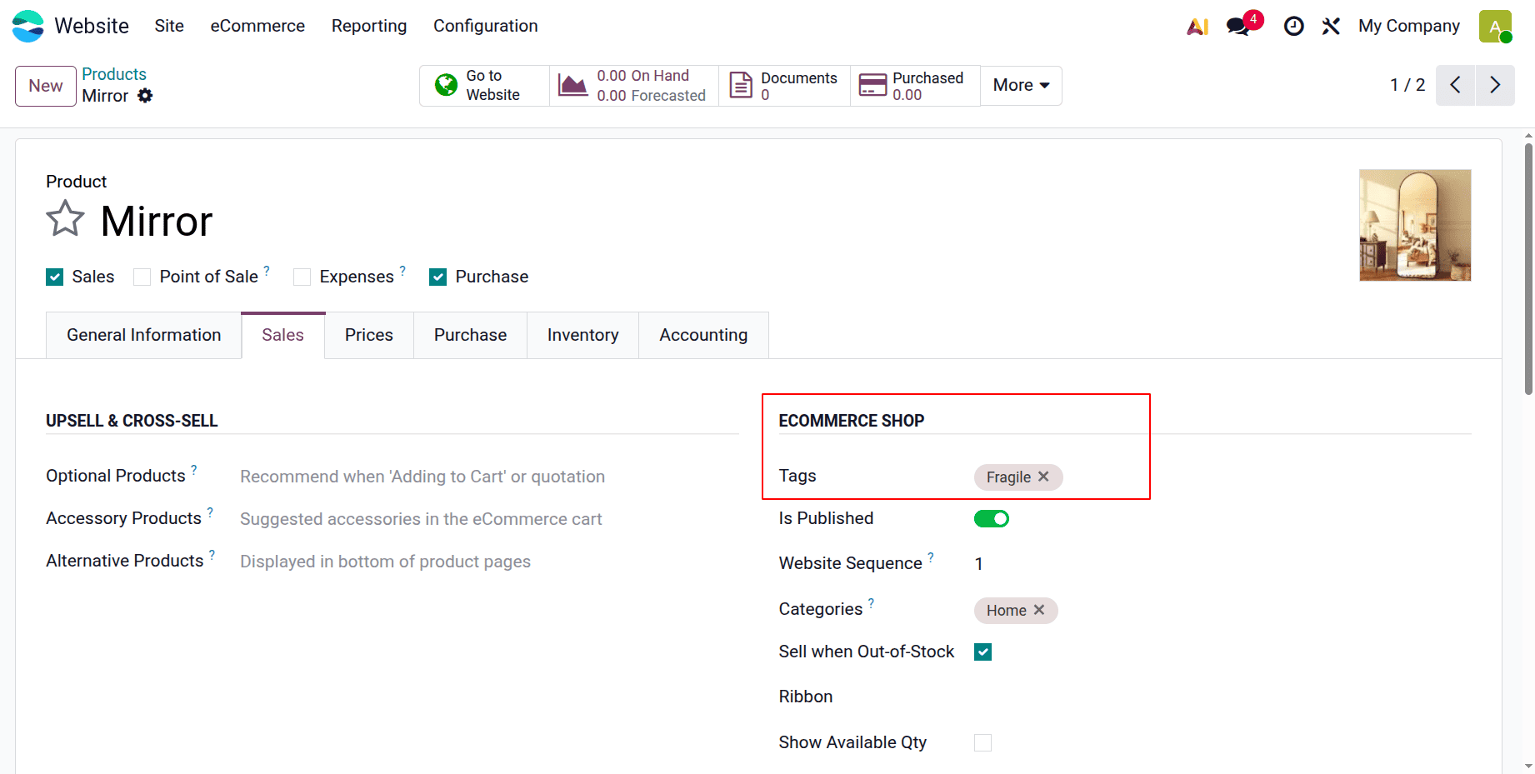This screenshot has width=1535, height=774.
Task: Follow the Products breadcrumb link
Action: point(114,74)
